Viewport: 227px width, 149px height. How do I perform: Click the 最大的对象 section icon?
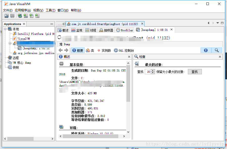(137, 64)
